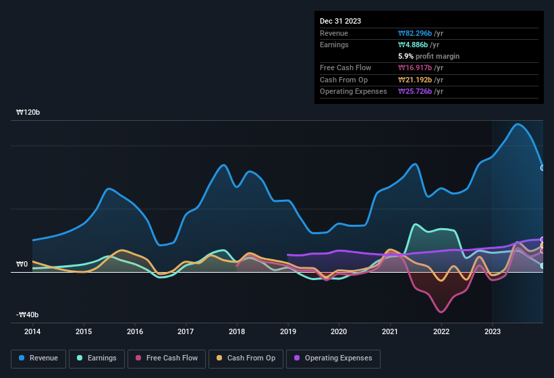Click the 2022 x-axis label

coord(441,331)
